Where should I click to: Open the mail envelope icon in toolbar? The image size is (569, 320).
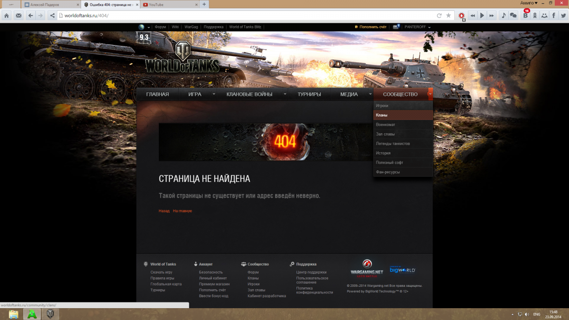point(18,15)
